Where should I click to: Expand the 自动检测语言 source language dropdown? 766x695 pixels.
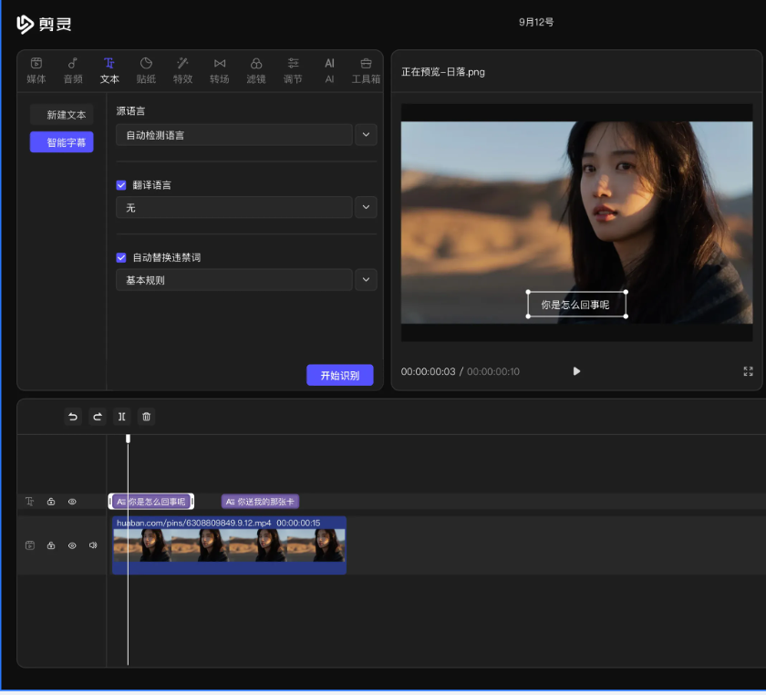[x=366, y=135]
